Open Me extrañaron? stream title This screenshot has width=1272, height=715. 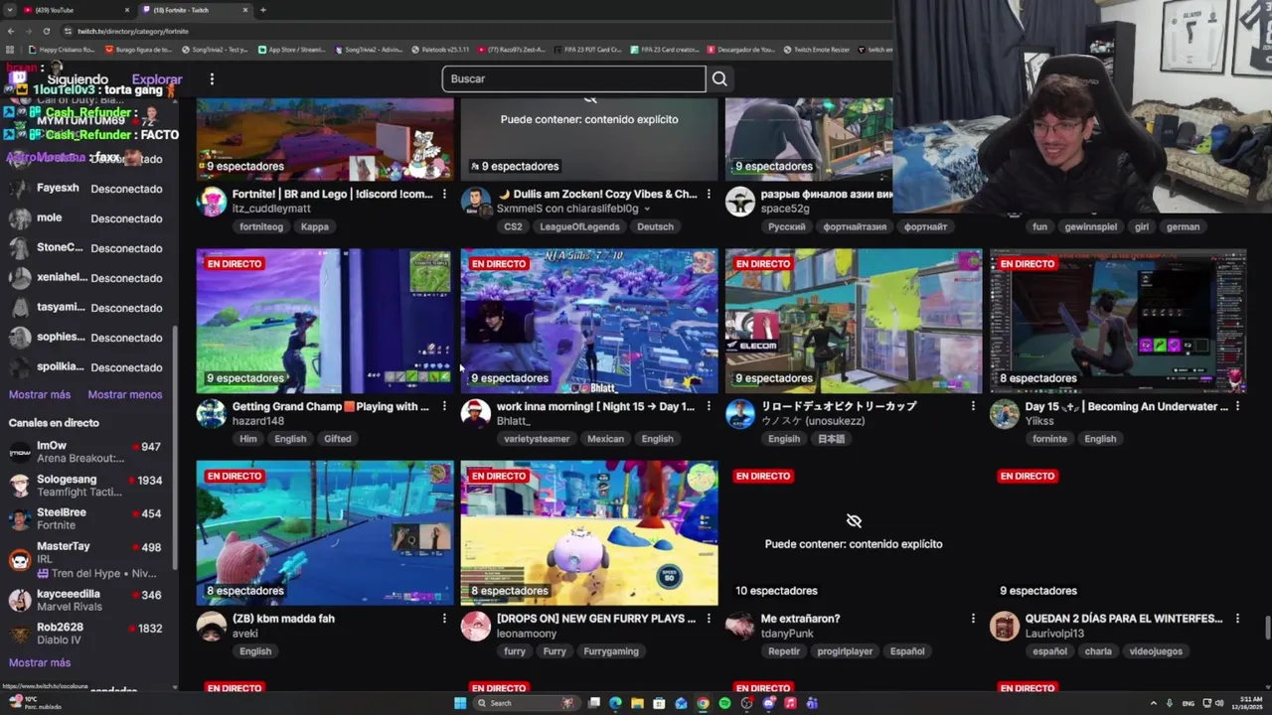click(800, 619)
